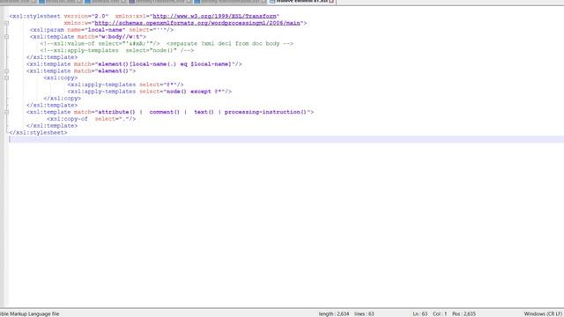Click the 'attribute()' token in match attribute
Screen dimensions: 564x317
click(117, 112)
